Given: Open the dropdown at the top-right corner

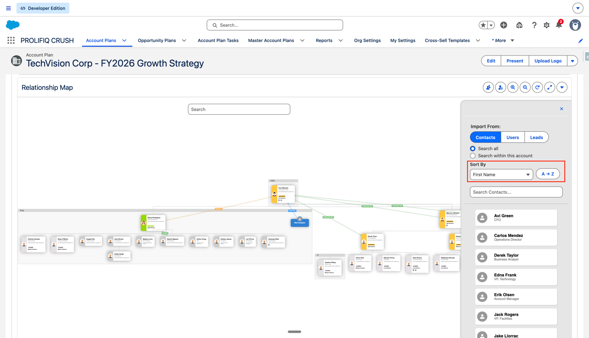Looking at the screenshot, I should click(x=578, y=8).
